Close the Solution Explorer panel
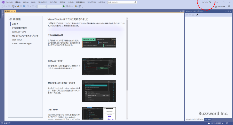This screenshot has height=125, width=233. pos(230,11)
